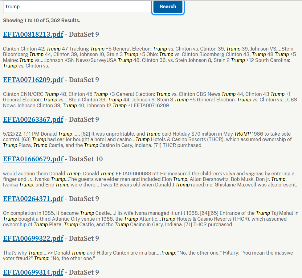The width and height of the screenshot is (302, 278).
Task: Click the DataSet 9 label beside EFTA00818213.pdf
Action: pos(84,34)
